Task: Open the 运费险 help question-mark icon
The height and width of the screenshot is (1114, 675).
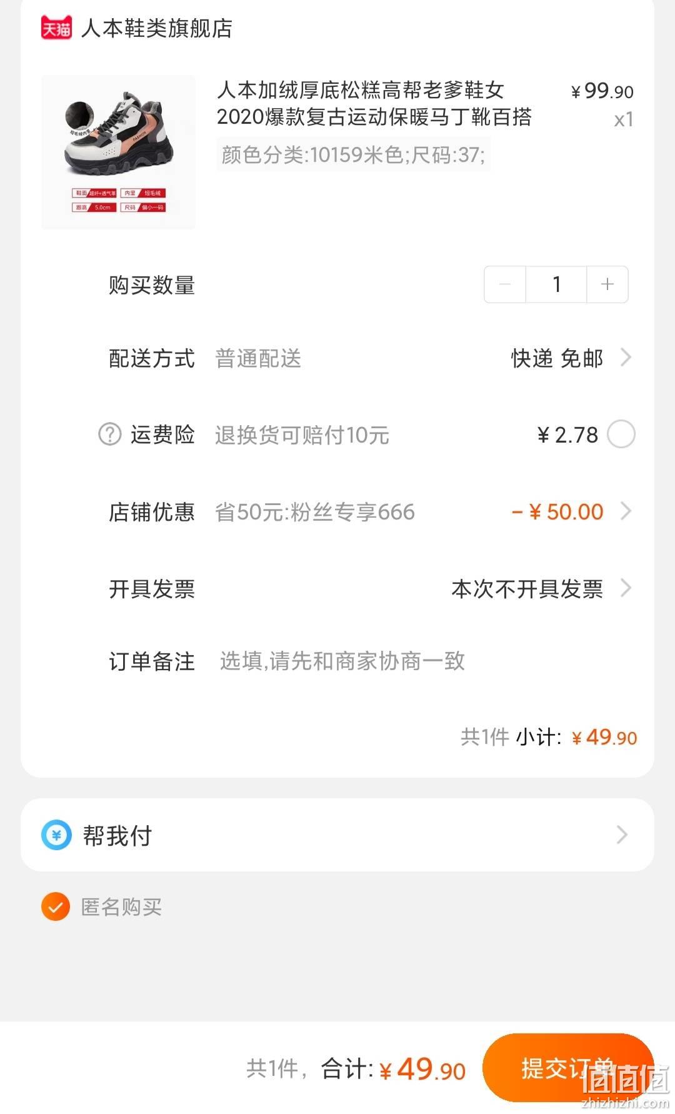Action: (110, 434)
